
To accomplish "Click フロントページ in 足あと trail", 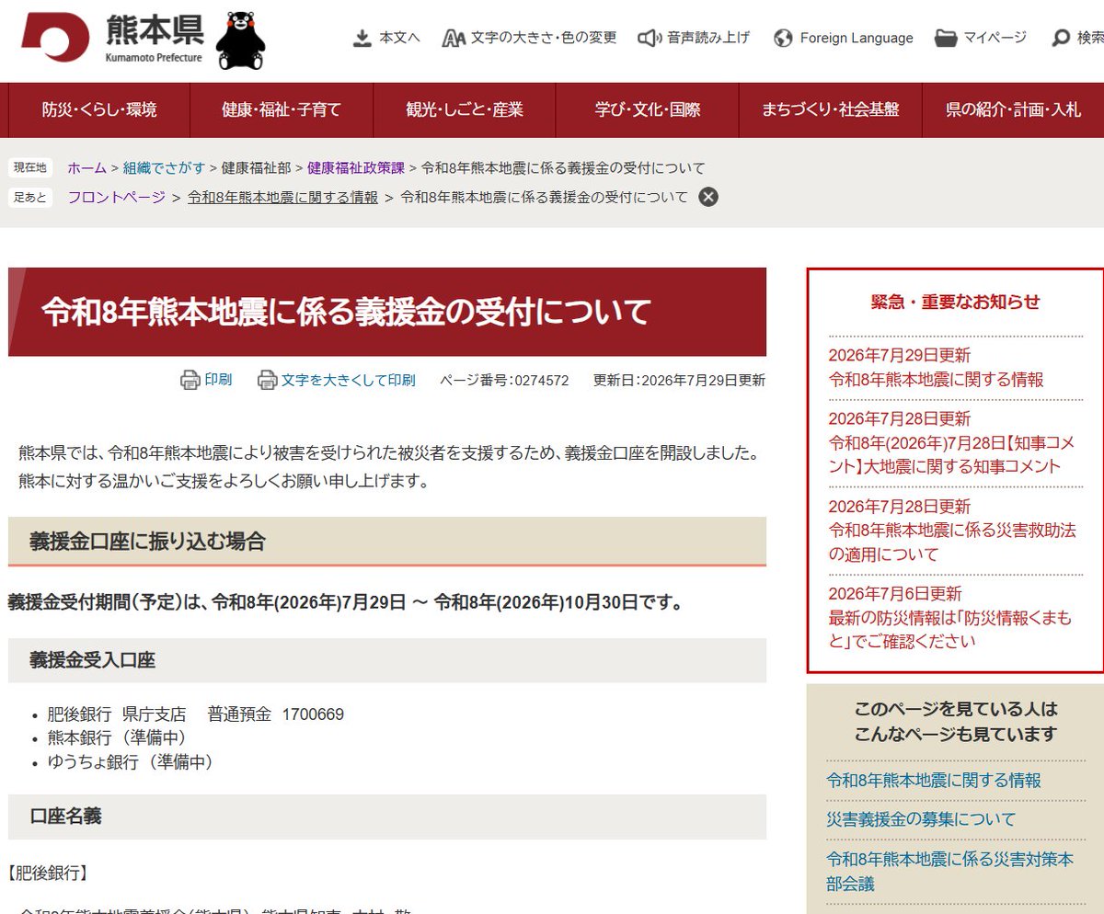I will pos(116,197).
